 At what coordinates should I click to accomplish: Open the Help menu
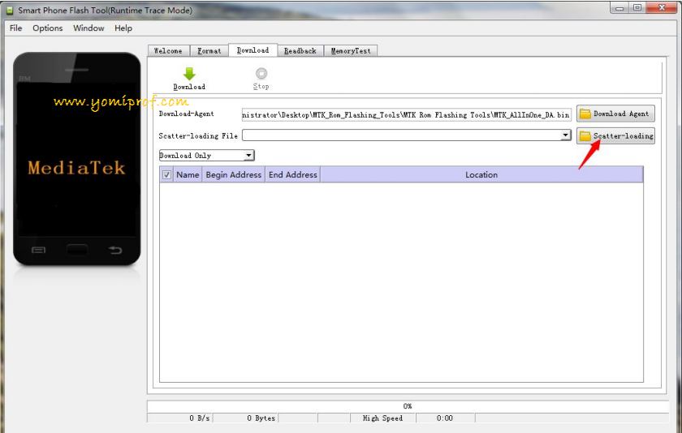123,28
